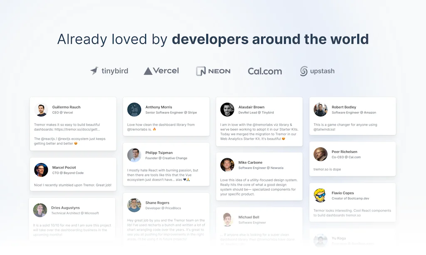
Task: Click the upstash logo
Action: point(317,71)
